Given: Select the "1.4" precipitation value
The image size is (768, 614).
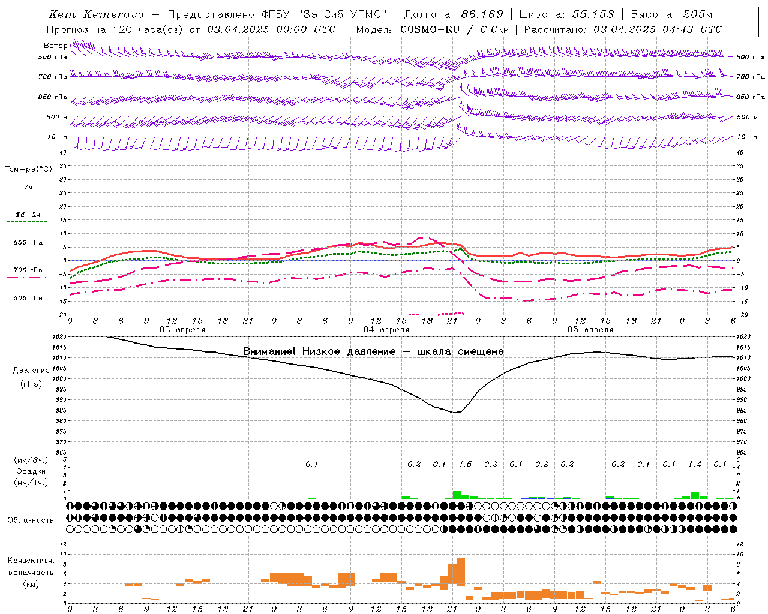Looking at the screenshot, I should tap(695, 464).
